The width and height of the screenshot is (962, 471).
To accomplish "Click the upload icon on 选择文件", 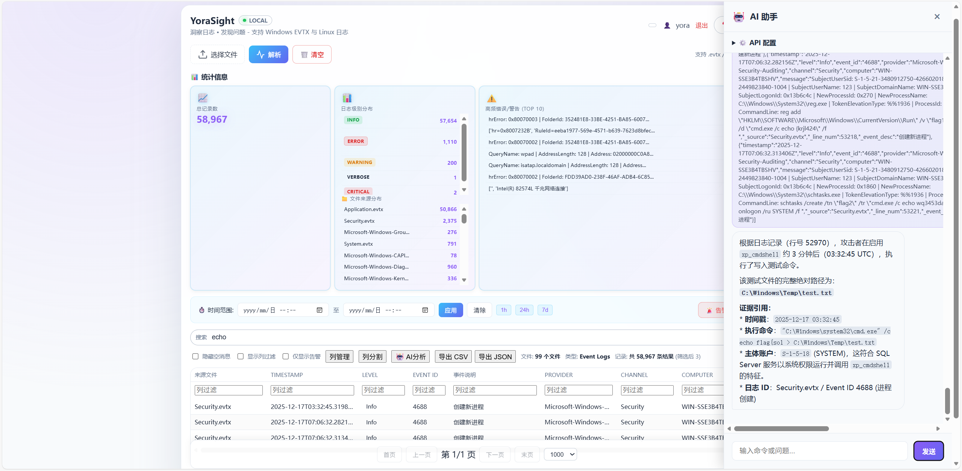I will point(203,55).
